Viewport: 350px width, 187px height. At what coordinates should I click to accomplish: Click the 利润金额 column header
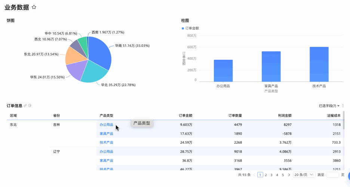[285, 116]
